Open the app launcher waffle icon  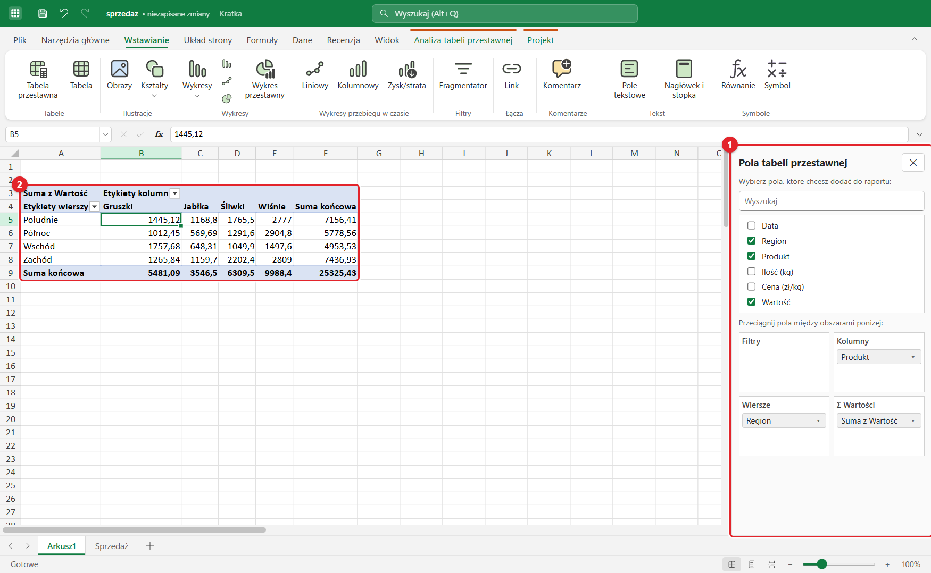click(15, 13)
